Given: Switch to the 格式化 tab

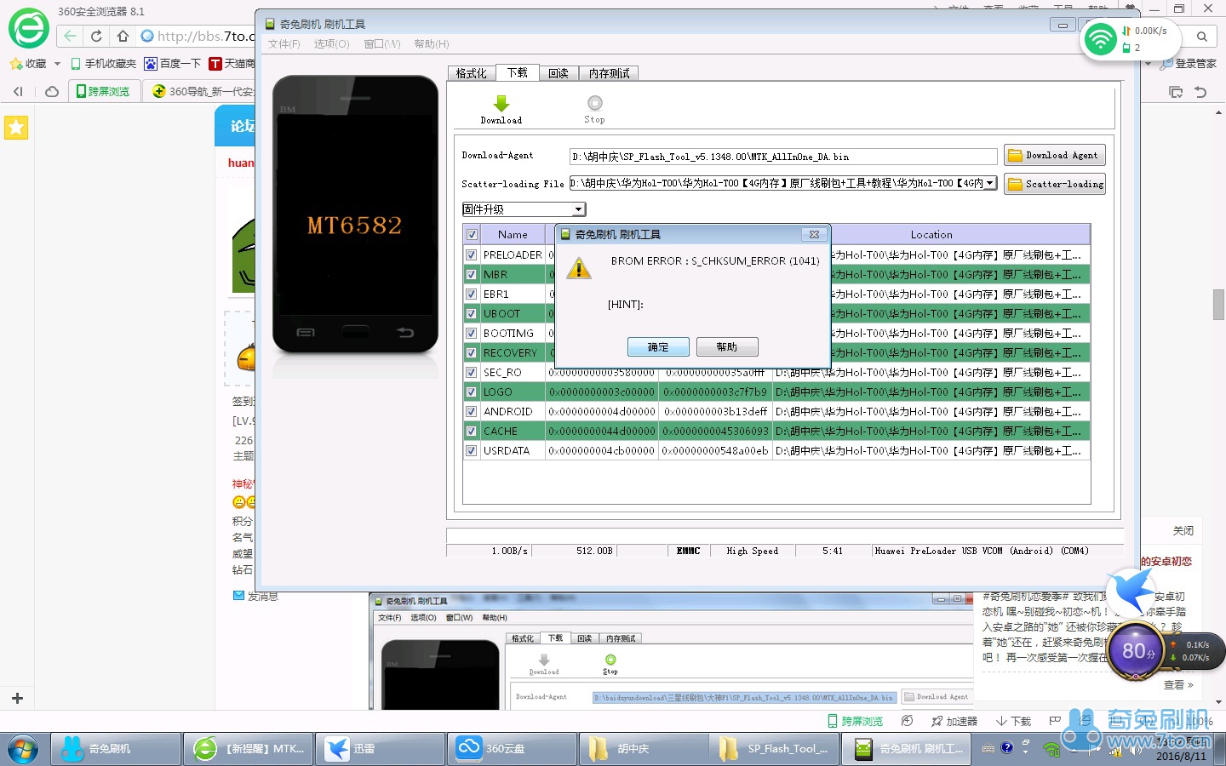Looking at the screenshot, I should coord(471,73).
